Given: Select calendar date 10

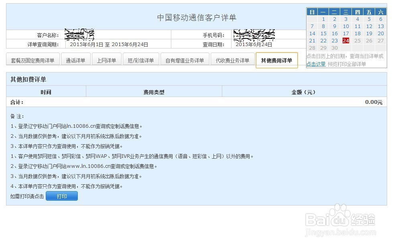Looking at the screenshot, I should [346, 26].
